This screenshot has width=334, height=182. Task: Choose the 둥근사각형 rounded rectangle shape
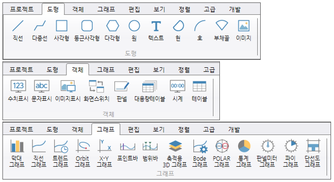click(87, 30)
